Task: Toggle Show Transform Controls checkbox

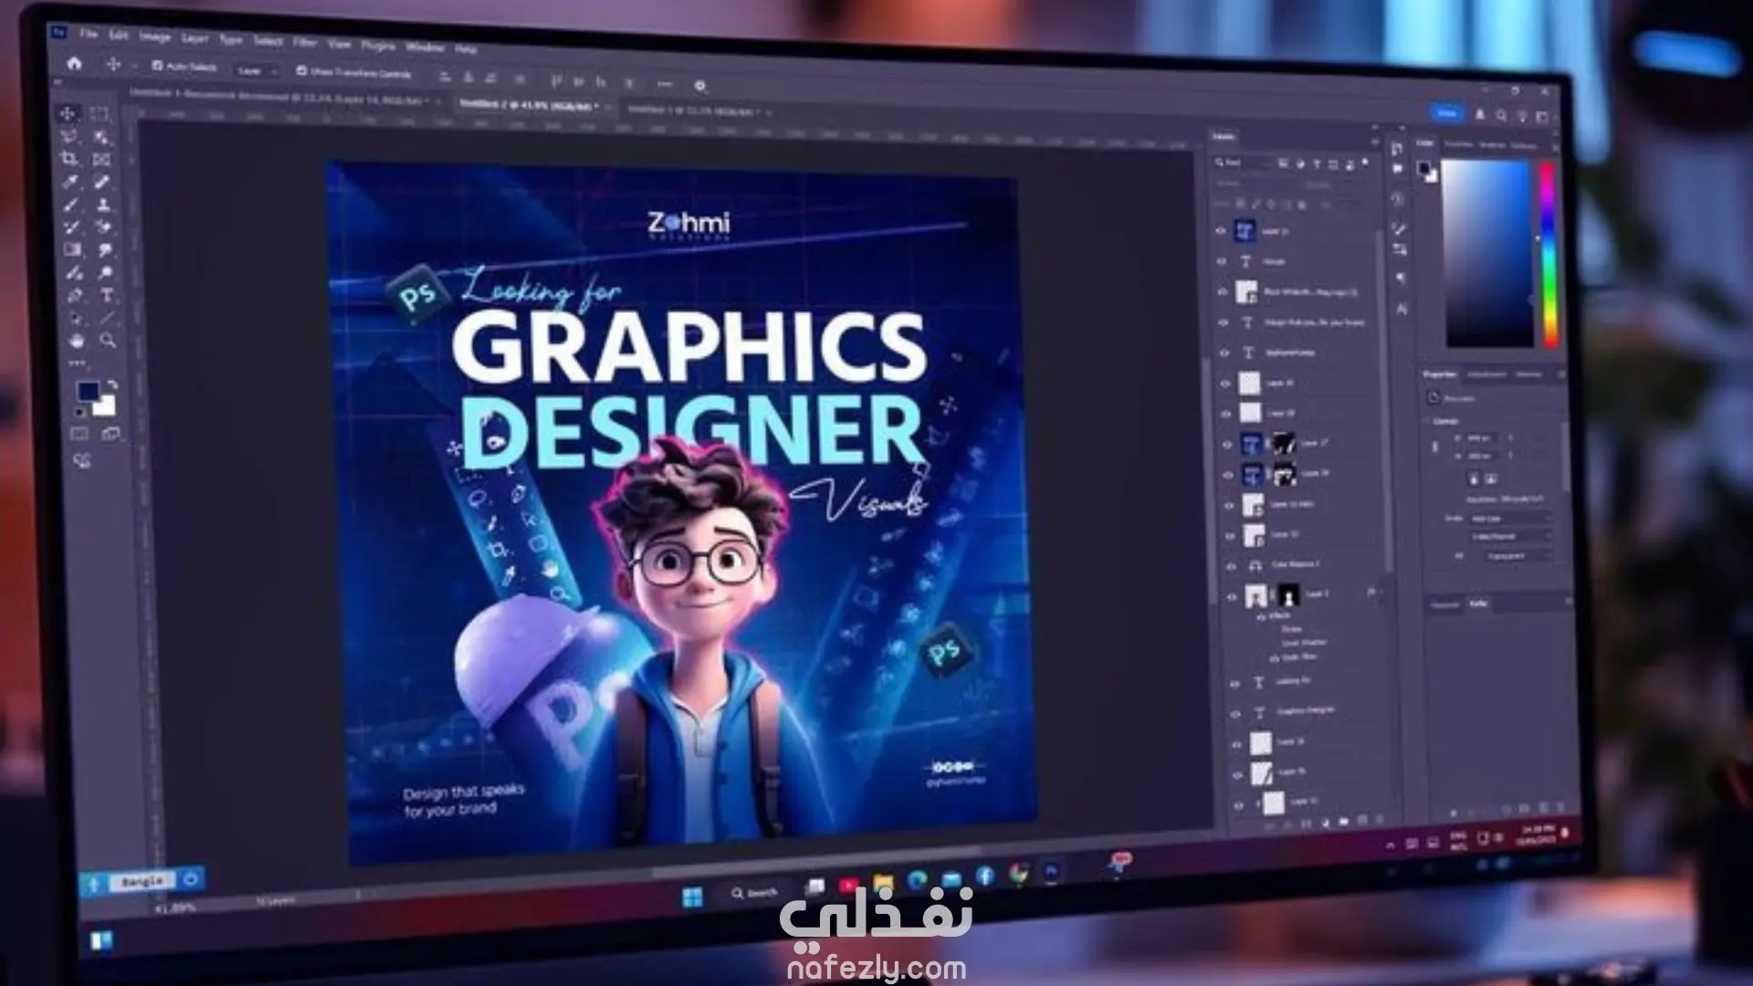Action: tap(301, 70)
